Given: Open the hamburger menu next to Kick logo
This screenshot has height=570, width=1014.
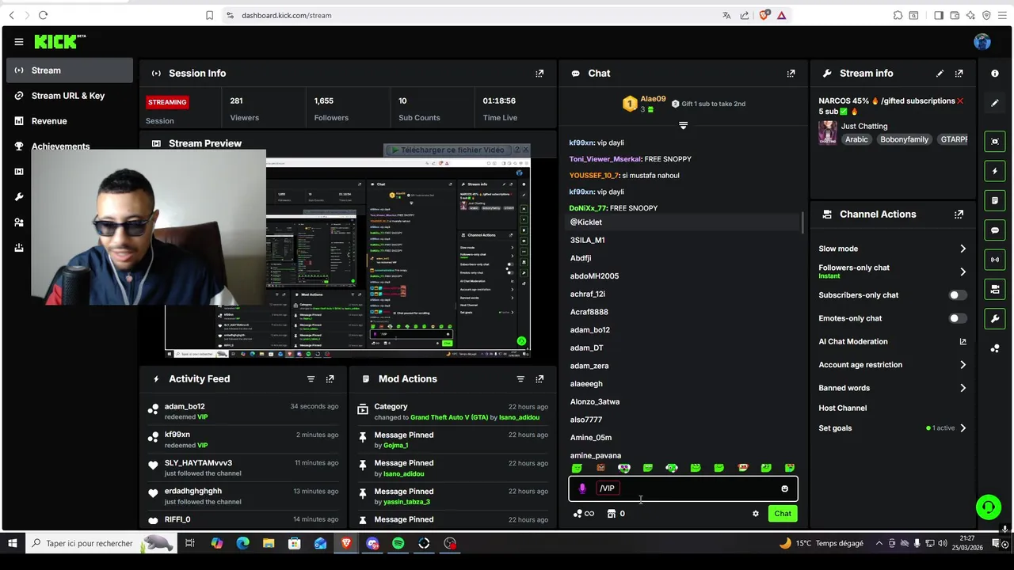Looking at the screenshot, I should [18, 42].
